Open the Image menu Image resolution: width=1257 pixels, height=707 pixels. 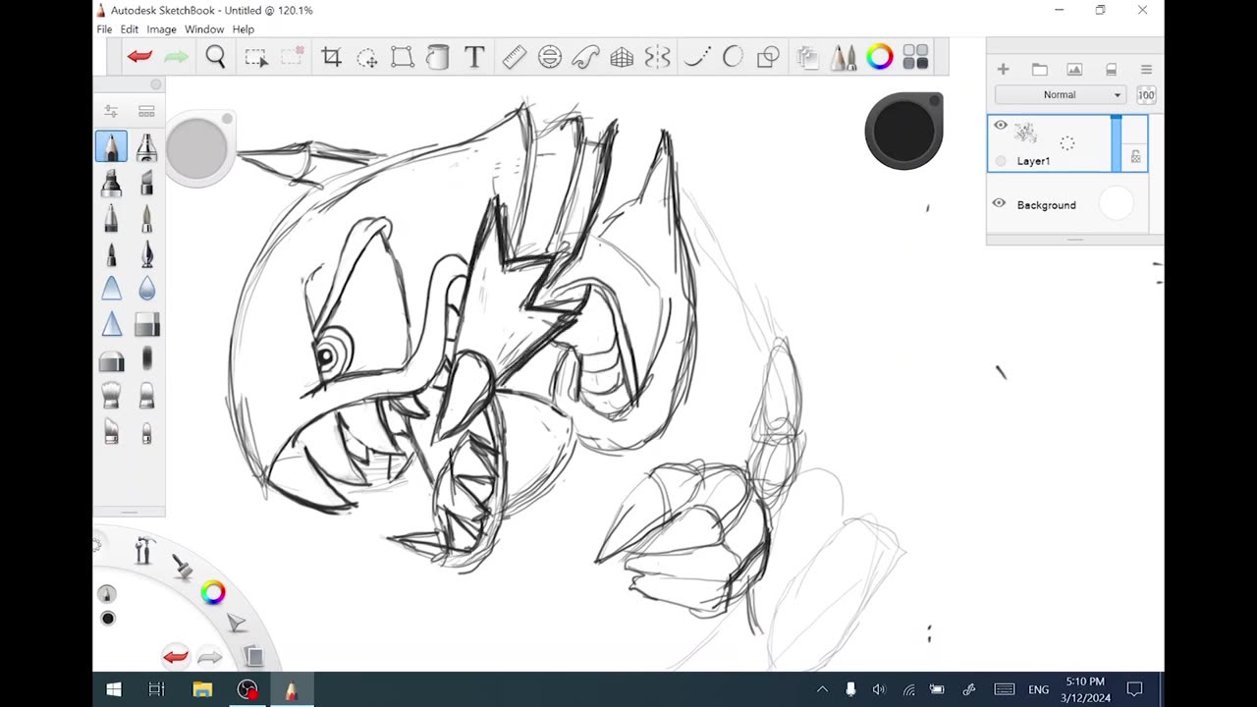click(161, 29)
